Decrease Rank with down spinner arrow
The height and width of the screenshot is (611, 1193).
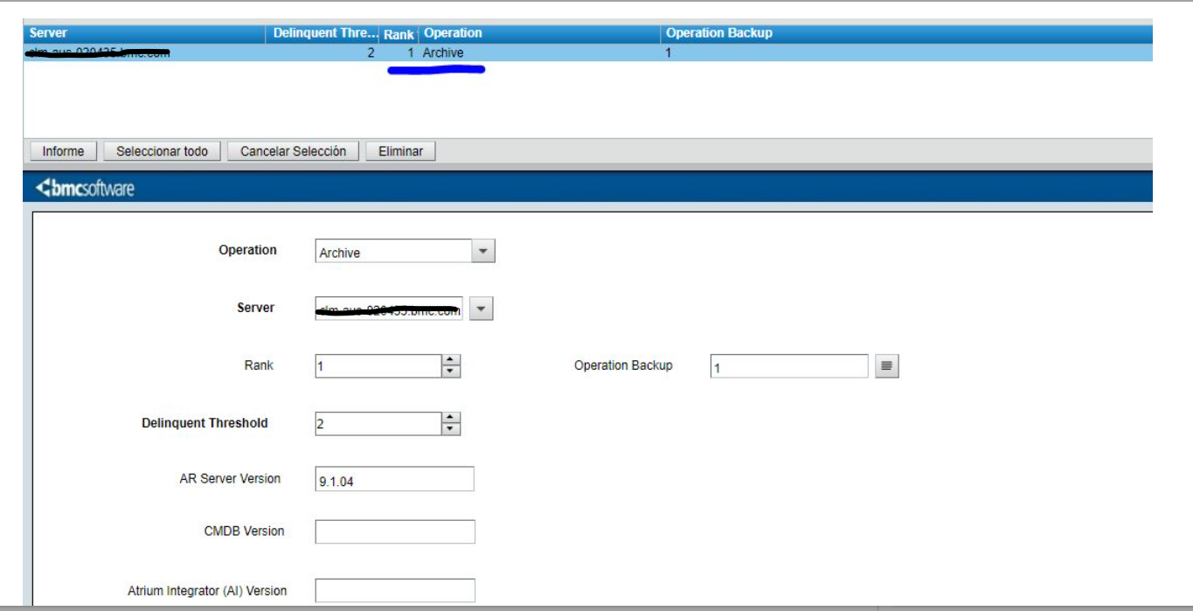[450, 371]
